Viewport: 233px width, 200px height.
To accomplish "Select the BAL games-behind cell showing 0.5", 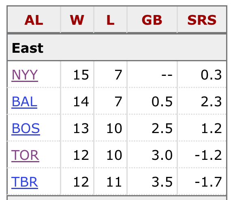I will point(152,101).
